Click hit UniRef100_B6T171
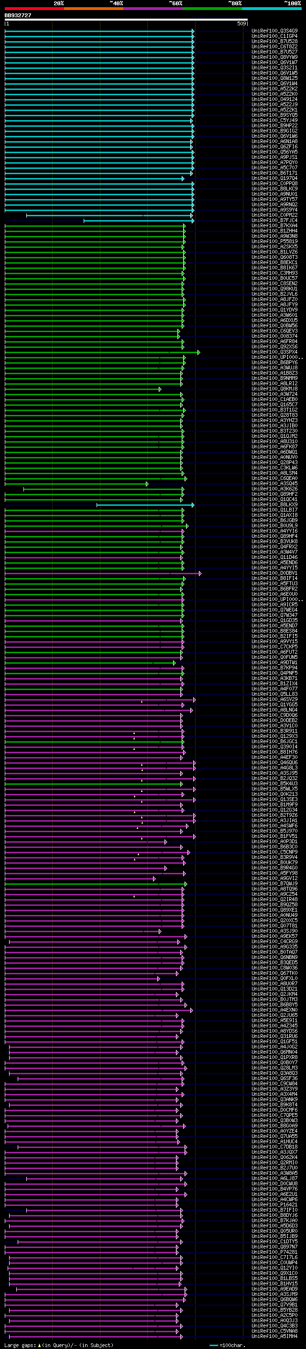This screenshot has height=1349, width=306. [x=274, y=173]
